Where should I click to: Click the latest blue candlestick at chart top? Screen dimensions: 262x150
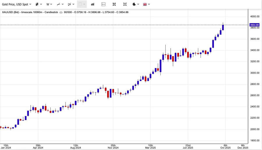pyautogui.click(x=223, y=27)
